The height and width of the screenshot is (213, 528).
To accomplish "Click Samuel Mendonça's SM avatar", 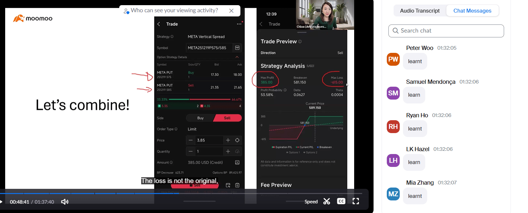I will click(393, 93).
